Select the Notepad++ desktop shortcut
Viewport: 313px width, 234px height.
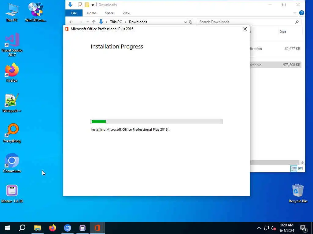tap(12, 103)
